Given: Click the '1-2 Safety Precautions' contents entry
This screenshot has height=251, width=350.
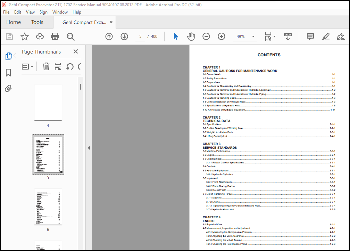Looking at the screenshot, I should [269, 79].
